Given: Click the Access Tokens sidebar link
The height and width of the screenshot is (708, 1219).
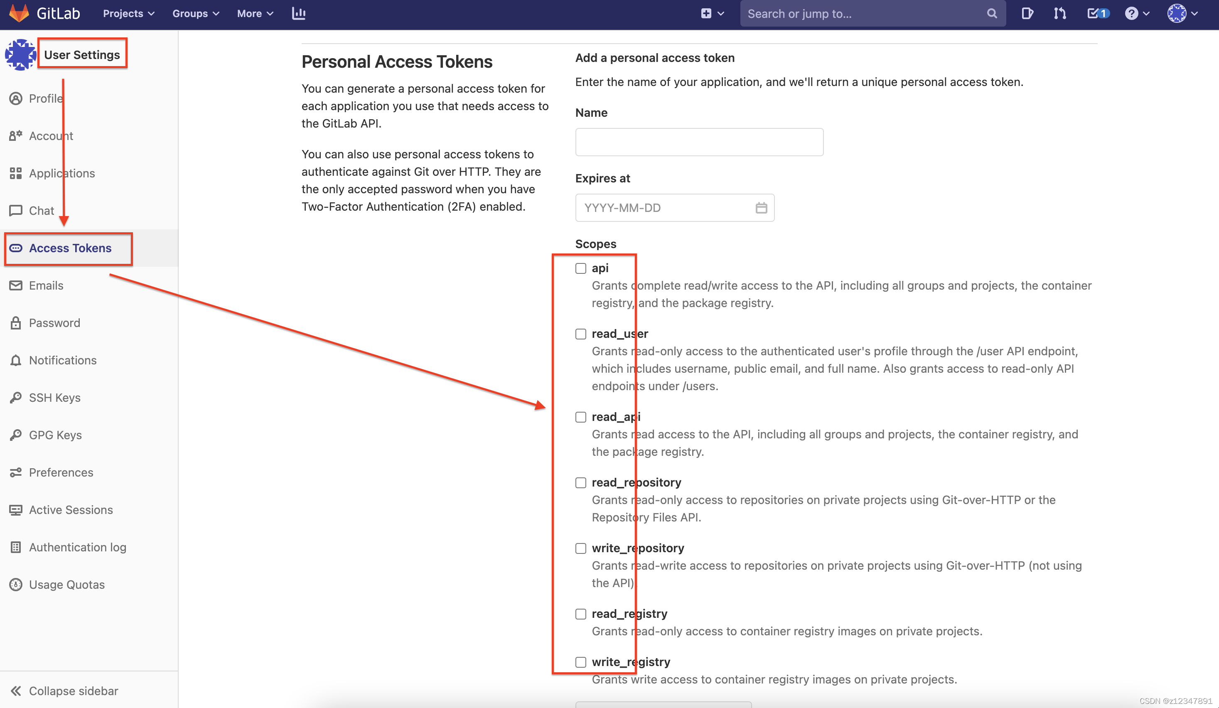Looking at the screenshot, I should pyautogui.click(x=70, y=247).
